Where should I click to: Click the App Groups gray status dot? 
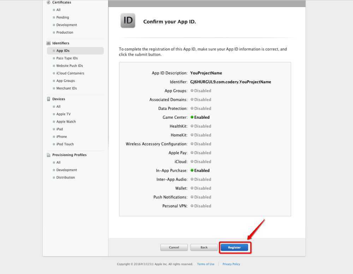point(192,91)
